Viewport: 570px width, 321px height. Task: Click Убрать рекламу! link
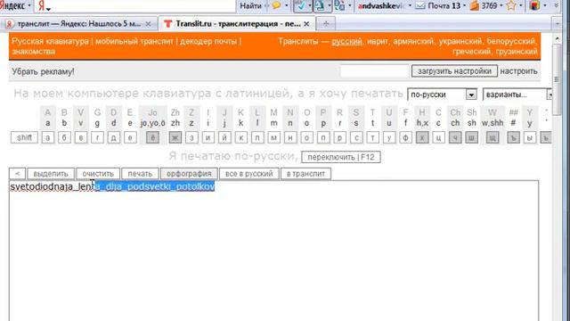(43, 71)
